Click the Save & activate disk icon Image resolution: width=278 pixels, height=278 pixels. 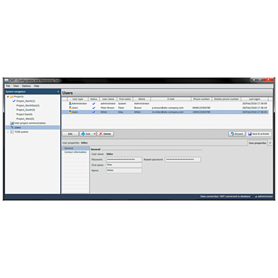click(250, 134)
